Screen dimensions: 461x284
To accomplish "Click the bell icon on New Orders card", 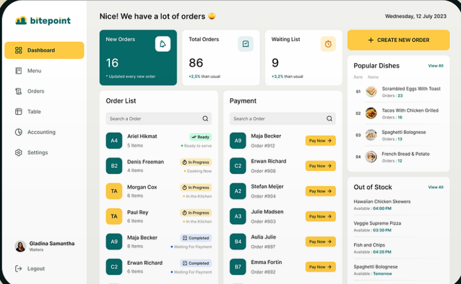I will [163, 44].
